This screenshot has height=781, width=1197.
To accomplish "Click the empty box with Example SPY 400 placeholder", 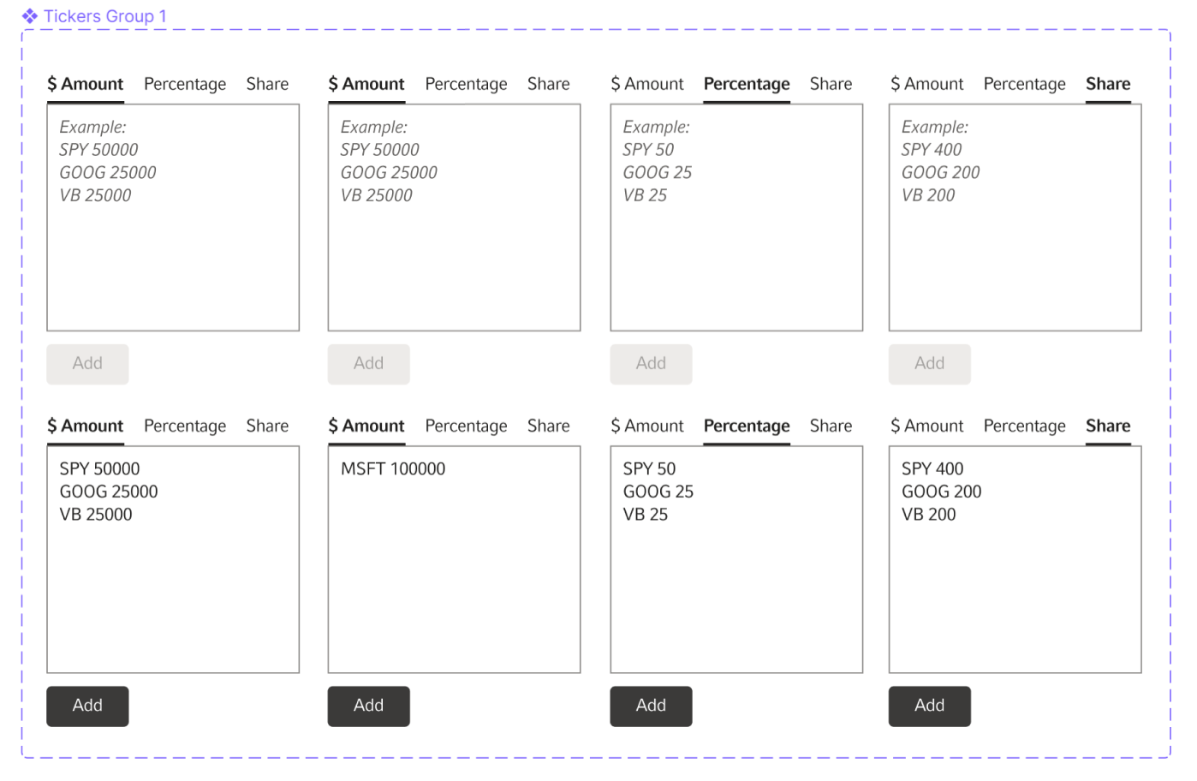I will 1015,218.
